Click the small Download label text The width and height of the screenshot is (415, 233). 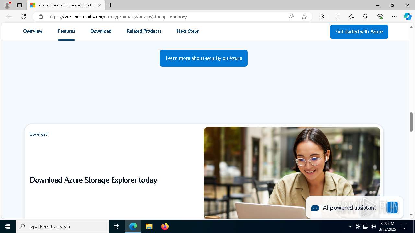[x=39, y=134]
